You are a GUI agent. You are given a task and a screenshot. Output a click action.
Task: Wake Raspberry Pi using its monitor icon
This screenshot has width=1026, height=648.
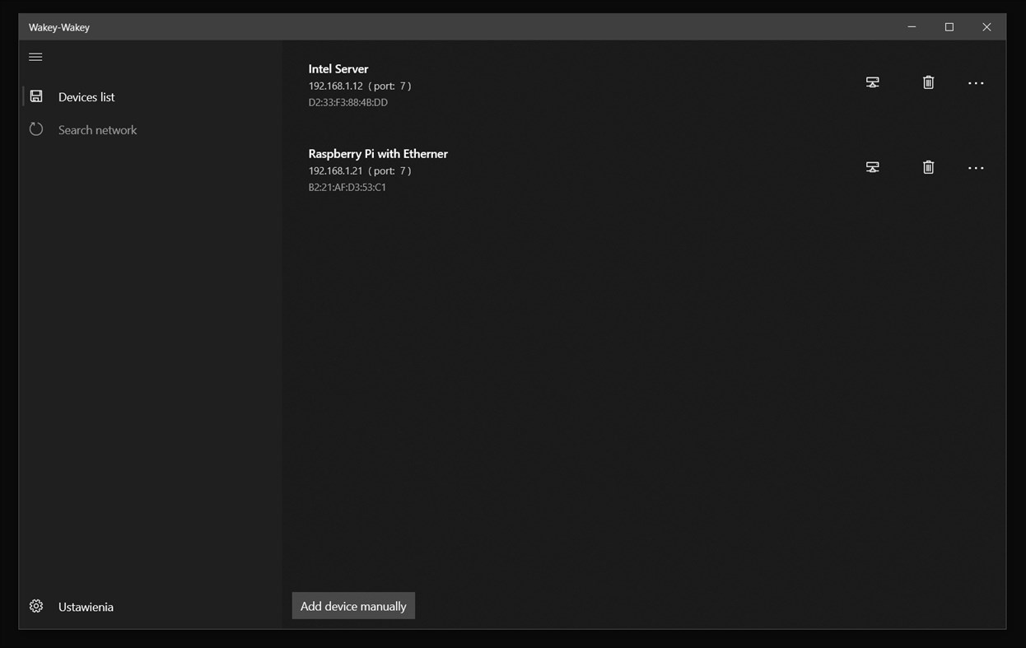pos(872,167)
